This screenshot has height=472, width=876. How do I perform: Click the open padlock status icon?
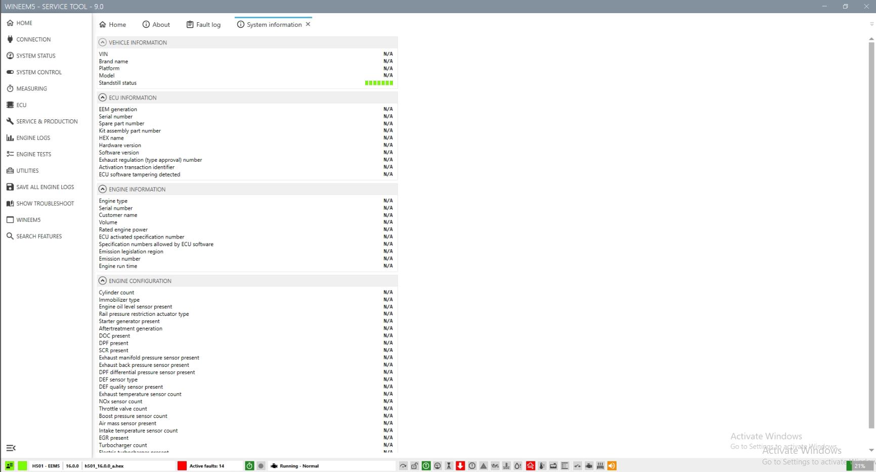(414, 466)
